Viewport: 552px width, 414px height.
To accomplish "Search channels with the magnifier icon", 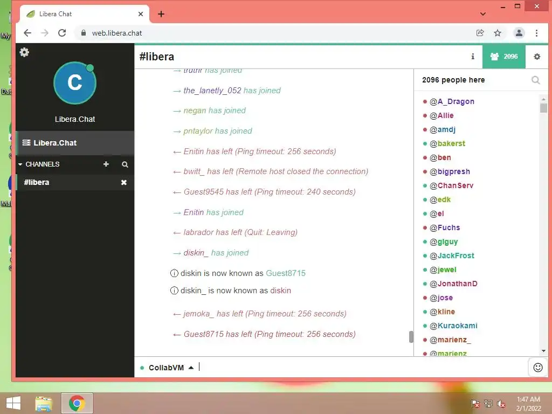I will point(125,164).
